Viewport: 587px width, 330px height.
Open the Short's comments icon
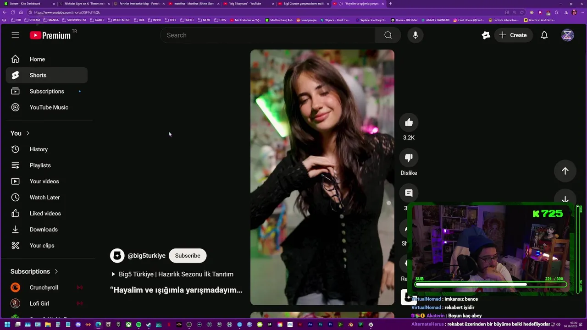tap(409, 193)
